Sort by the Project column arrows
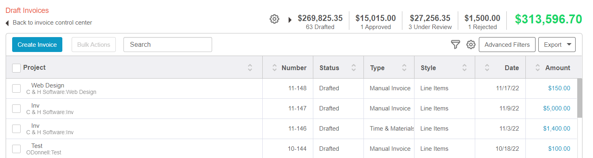593x158 pixels. tap(250, 68)
